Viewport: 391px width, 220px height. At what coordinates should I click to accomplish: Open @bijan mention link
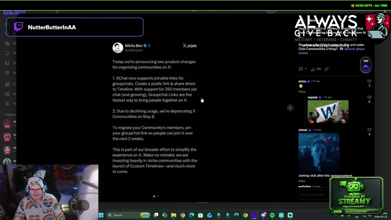pos(360,49)
